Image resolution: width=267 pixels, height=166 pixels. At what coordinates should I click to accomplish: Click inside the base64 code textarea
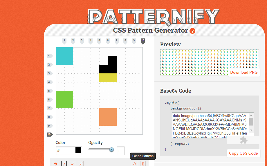[210, 125]
